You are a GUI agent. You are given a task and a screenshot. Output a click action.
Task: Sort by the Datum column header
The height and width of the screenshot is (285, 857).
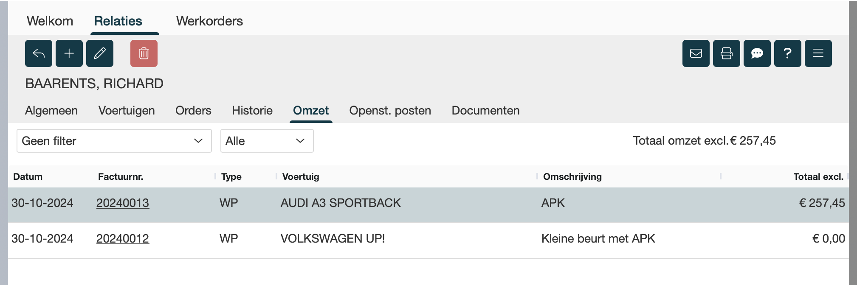tap(28, 177)
